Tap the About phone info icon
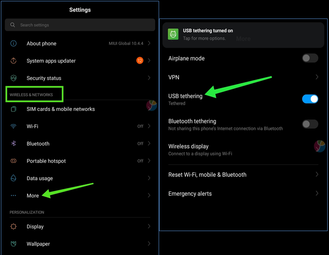This screenshot has width=329, height=255. pos(14,43)
